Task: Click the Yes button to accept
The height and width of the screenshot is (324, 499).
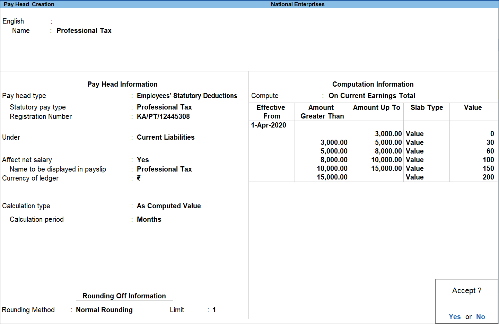Action: pos(455,316)
